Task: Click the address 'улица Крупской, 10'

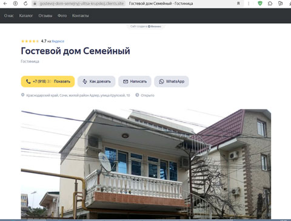Action: click(115, 95)
